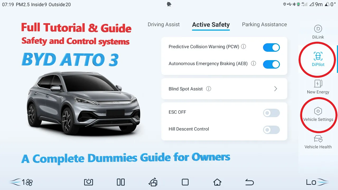The image size is (338, 190).
Task: Tap the home icon in bottom bar
Action: click(x=217, y=182)
